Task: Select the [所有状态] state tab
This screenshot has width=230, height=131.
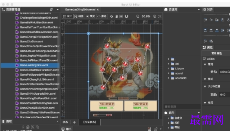Action: (90, 122)
